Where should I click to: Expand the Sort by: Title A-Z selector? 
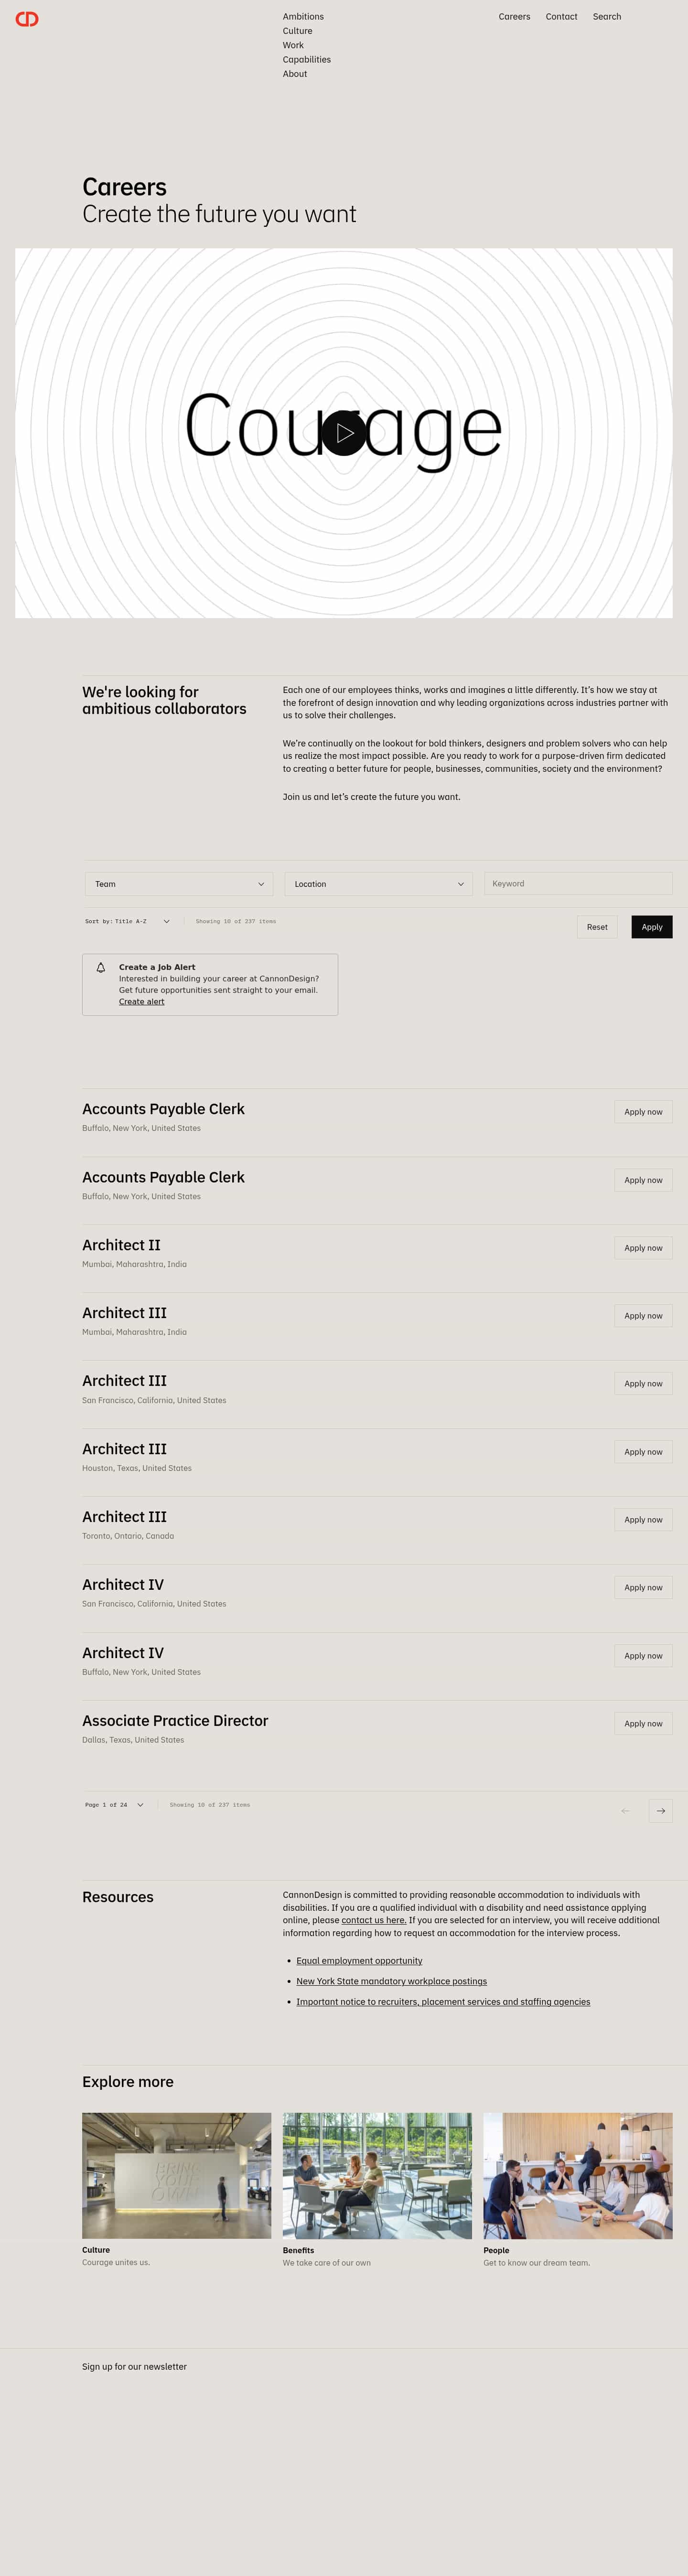pos(125,921)
